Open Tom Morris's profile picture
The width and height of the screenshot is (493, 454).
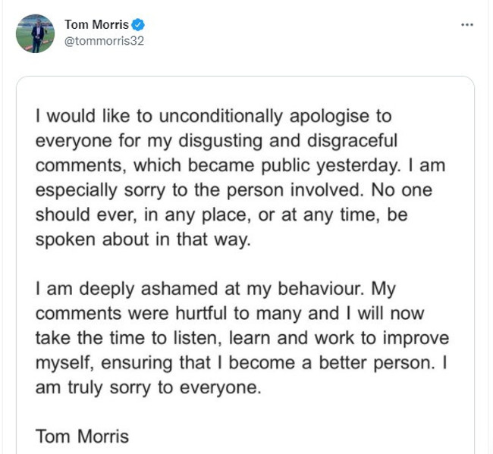(35, 33)
